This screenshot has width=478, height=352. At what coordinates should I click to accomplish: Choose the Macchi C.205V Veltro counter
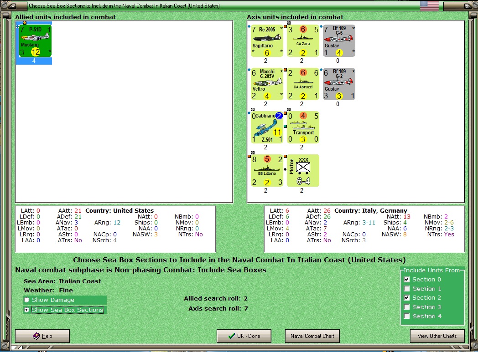267,84
